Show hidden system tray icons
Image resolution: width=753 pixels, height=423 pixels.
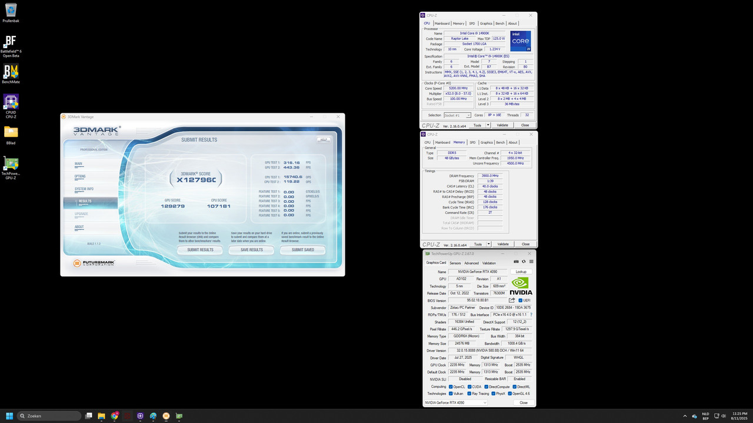coord(685,416)
